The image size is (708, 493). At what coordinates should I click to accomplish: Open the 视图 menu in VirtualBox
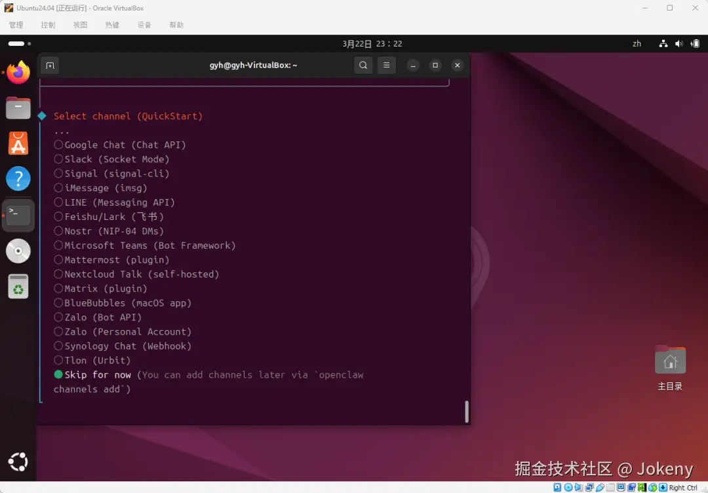point(81,25)
